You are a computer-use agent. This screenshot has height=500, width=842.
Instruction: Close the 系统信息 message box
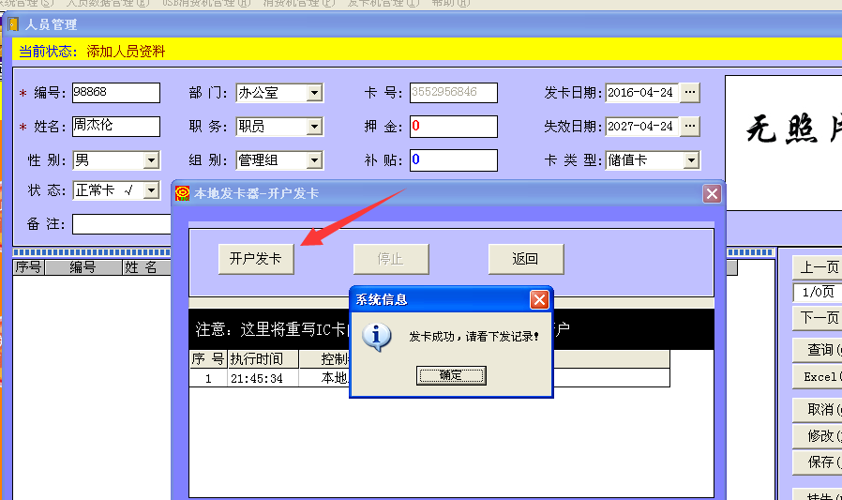539,299
